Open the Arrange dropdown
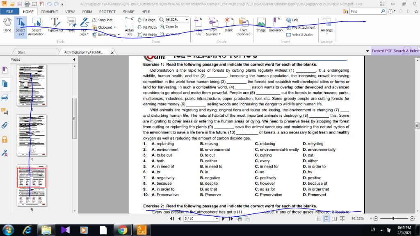Viewport: 420px width, 236px height. click(327, 27)
